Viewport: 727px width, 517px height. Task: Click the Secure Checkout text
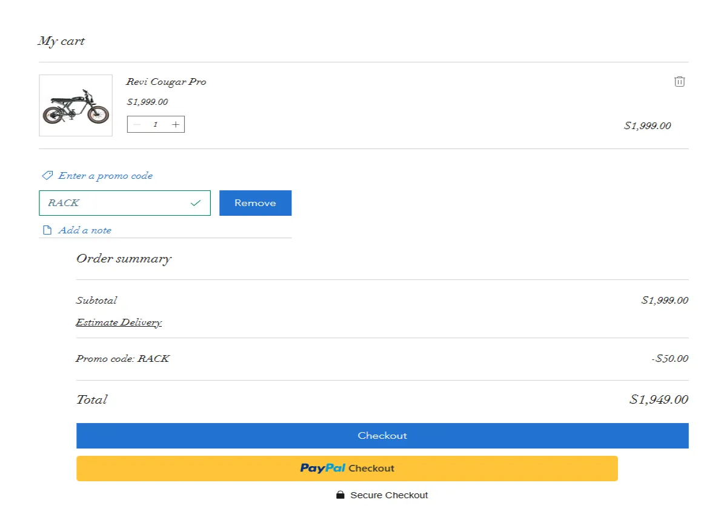pyautogui.click(x=389, y=495)
